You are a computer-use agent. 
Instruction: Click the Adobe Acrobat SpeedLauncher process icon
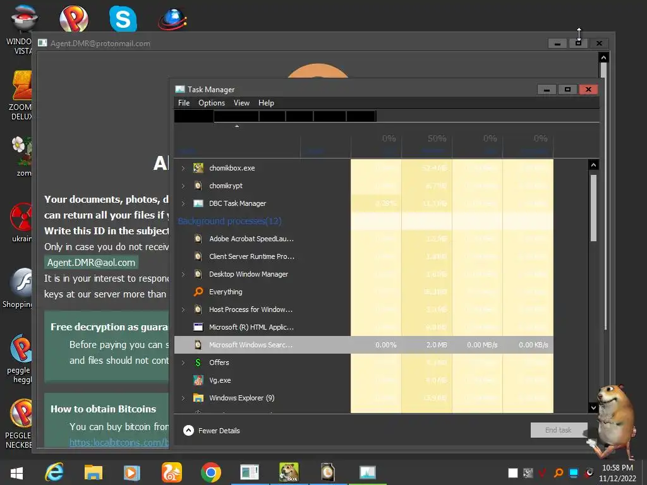(198, 239)
